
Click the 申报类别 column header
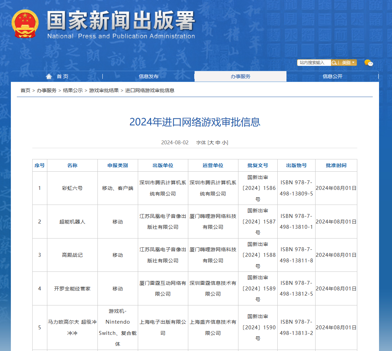point(117,165)
